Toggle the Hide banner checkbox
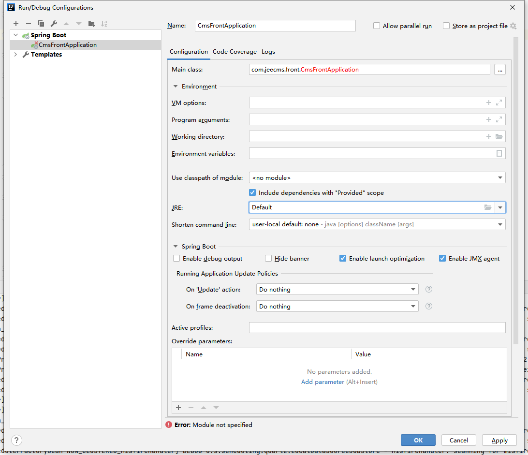This screenshot has width=528, height=455. 268,259
